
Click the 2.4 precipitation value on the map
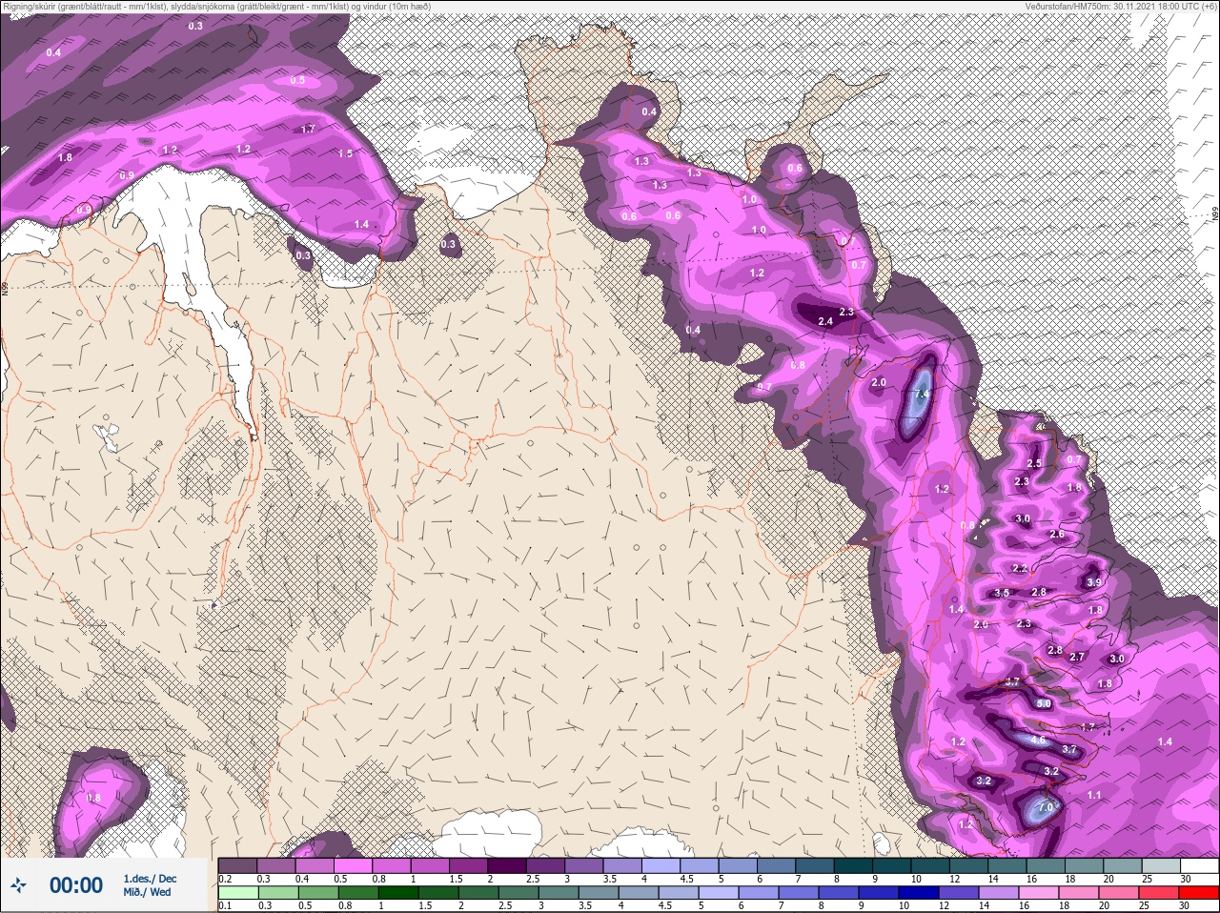click(825, 321)
